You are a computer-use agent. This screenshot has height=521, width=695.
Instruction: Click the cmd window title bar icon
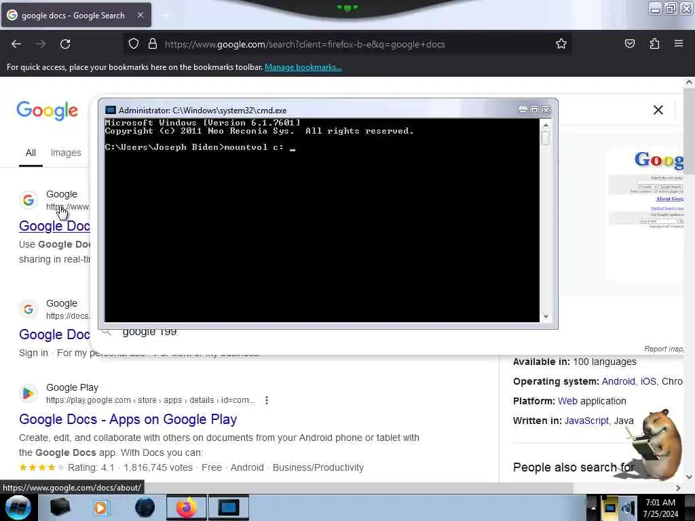(111, 111)
